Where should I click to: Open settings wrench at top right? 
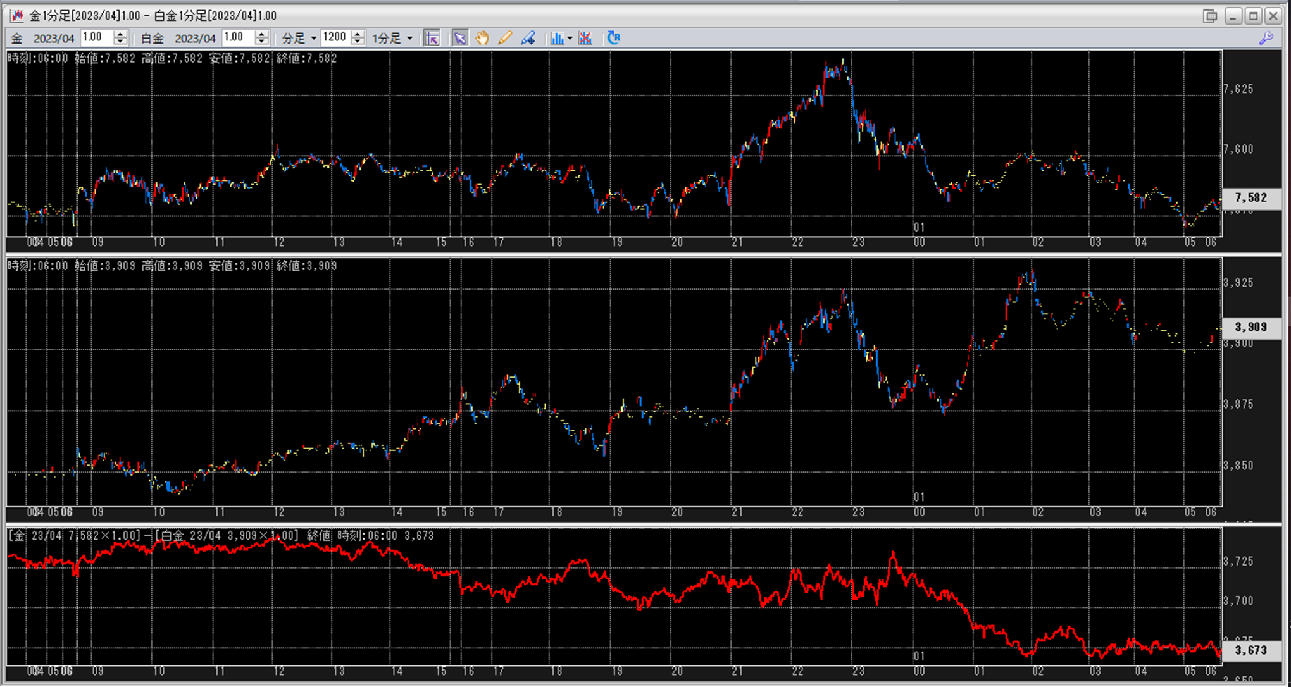(1266, 39)
